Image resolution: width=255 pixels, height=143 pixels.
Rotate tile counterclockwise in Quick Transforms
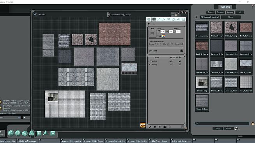coord(156,44)
